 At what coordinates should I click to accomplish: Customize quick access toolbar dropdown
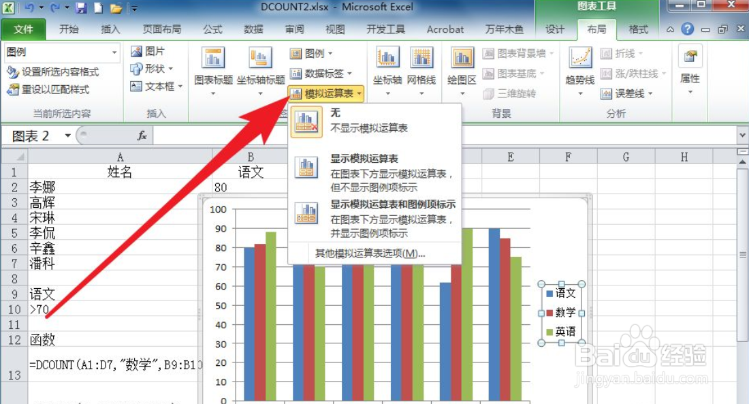(134, 8)
